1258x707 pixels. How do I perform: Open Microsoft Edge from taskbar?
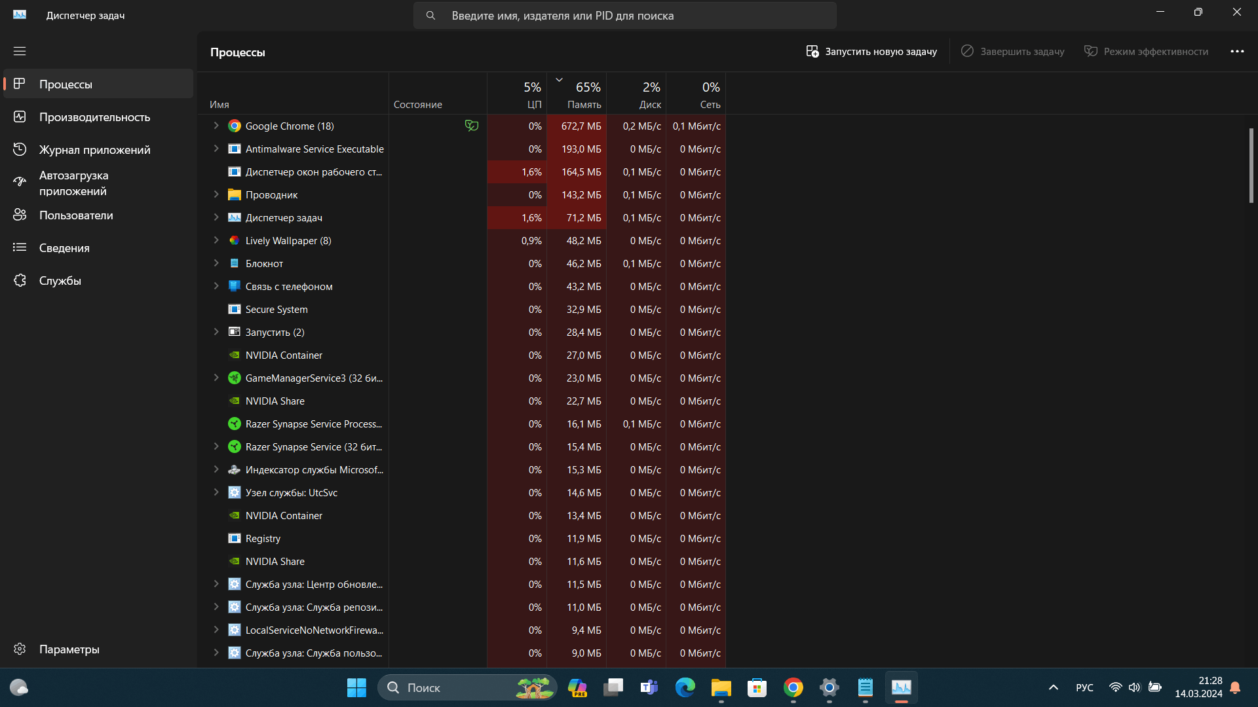pyautogui.click(x=685, y=687)
